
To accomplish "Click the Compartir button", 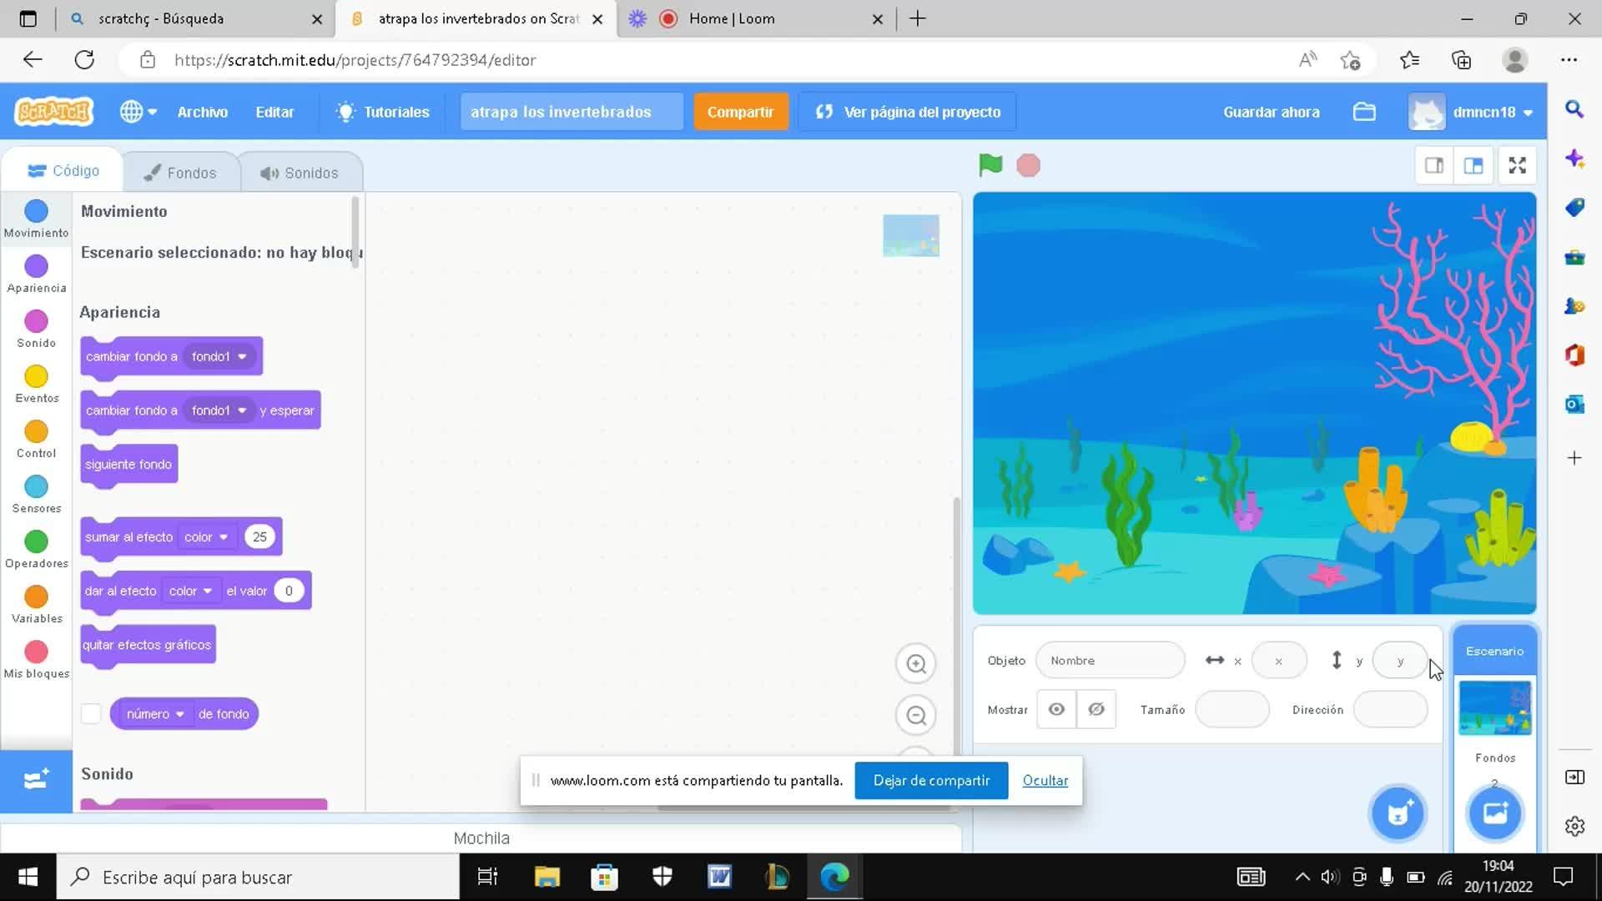I will point(740,112).
